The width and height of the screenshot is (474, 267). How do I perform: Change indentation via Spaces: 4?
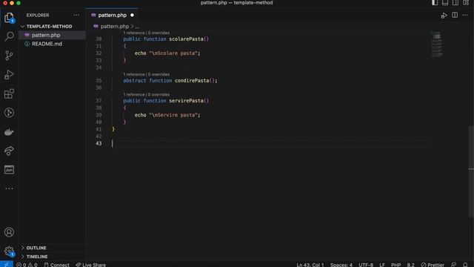click(x=341, y=265)
